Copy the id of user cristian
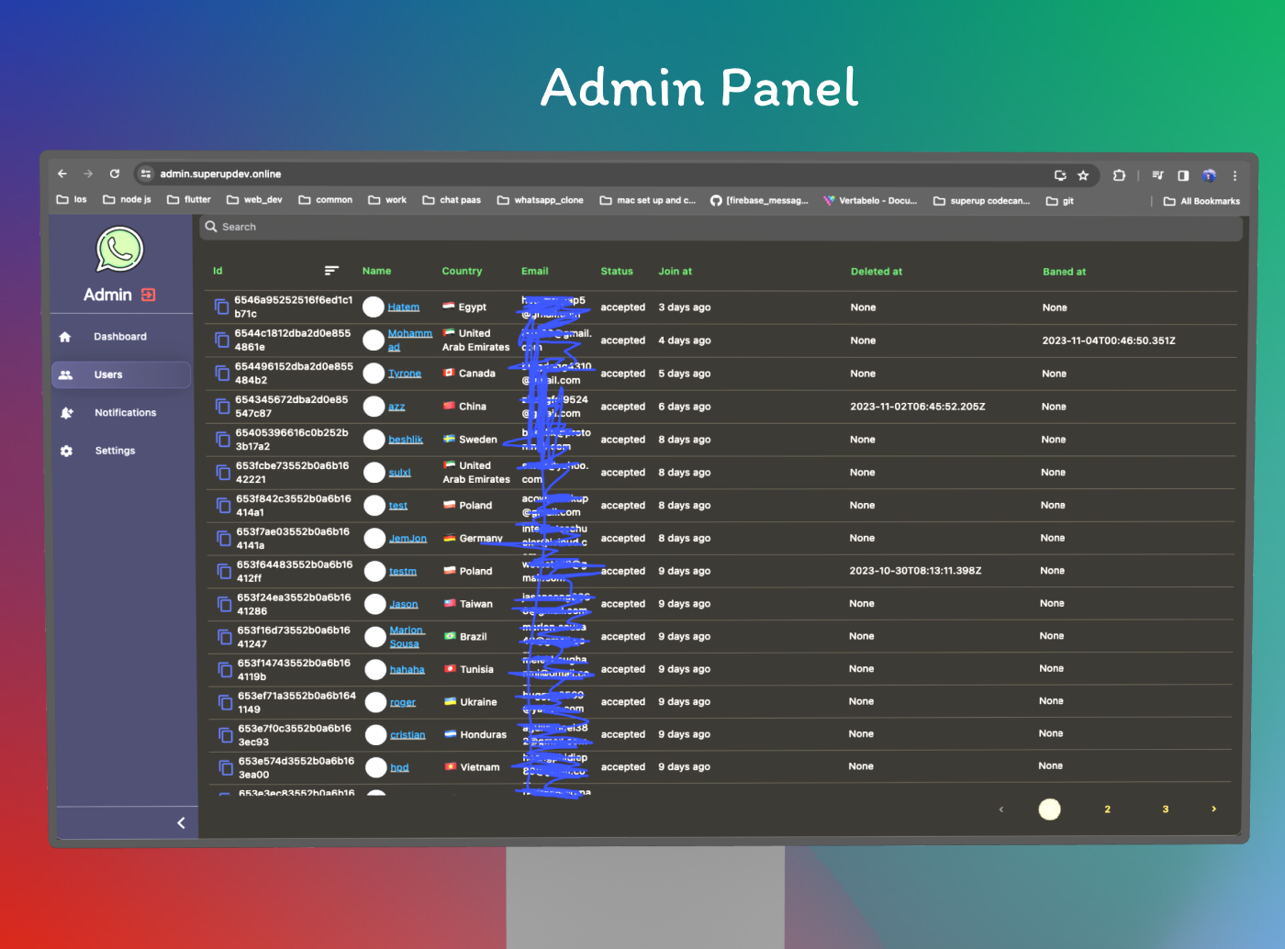1285x949 pixels. [226, 734]
